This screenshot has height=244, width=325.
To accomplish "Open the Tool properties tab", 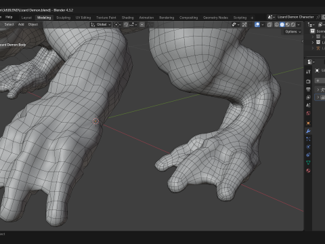I will click(308, 72).
